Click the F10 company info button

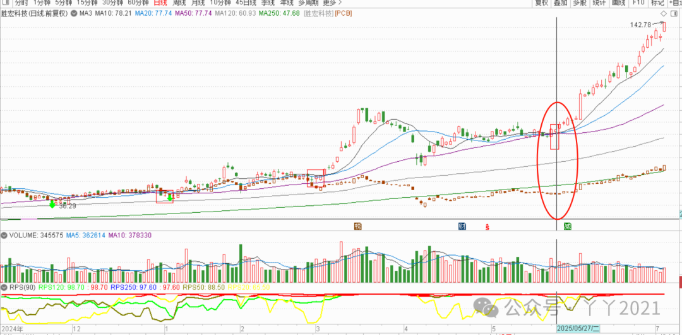(638, 3)
